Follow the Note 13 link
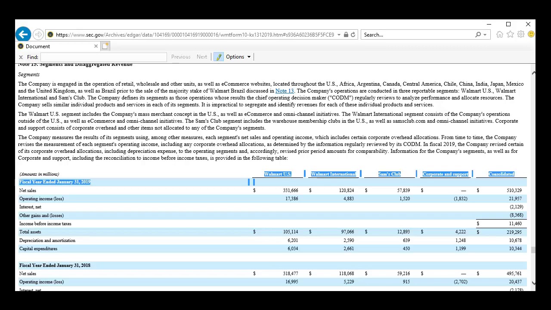Image resolution: width=551 pixels, height=310 pixels. (x=285, y=91)
